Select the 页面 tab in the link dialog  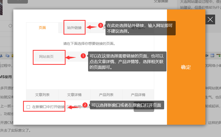[42, 28]
